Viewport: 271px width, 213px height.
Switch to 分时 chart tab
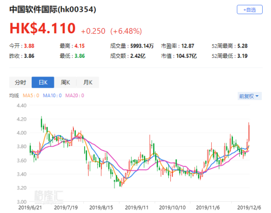tap(21, 82)
